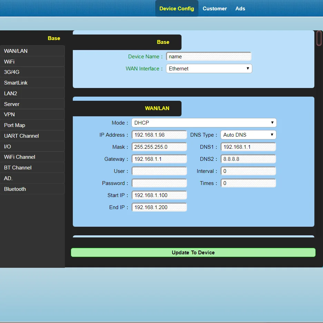The image size is (323, 323).
Task: Expand the WAN Interface dropdown
Action: click(x=209, y=69)
